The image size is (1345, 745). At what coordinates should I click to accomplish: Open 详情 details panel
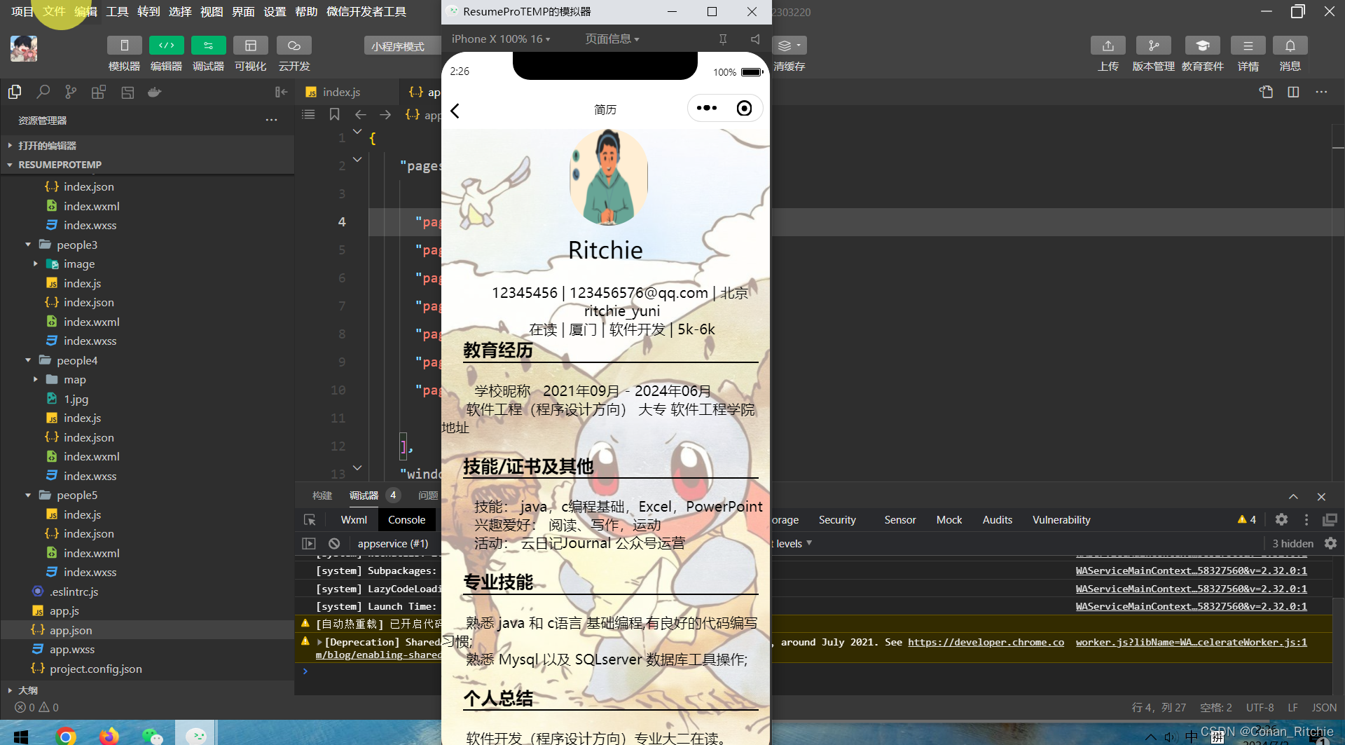(x=1248, y=46)
